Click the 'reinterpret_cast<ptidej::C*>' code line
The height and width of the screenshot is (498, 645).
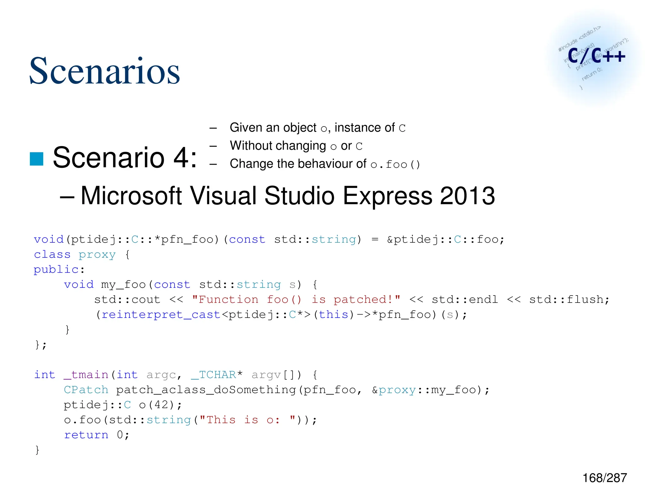[281, 314]
